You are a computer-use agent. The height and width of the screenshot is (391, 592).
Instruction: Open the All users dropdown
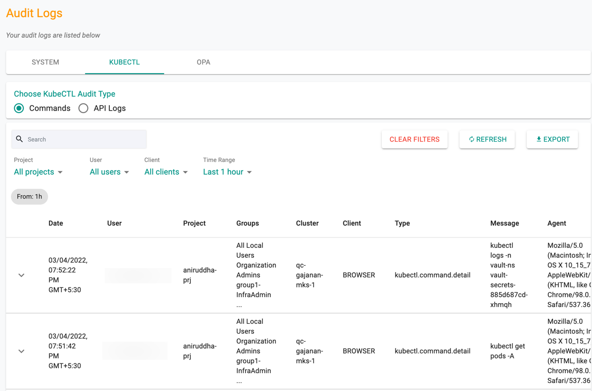point(109,172)
